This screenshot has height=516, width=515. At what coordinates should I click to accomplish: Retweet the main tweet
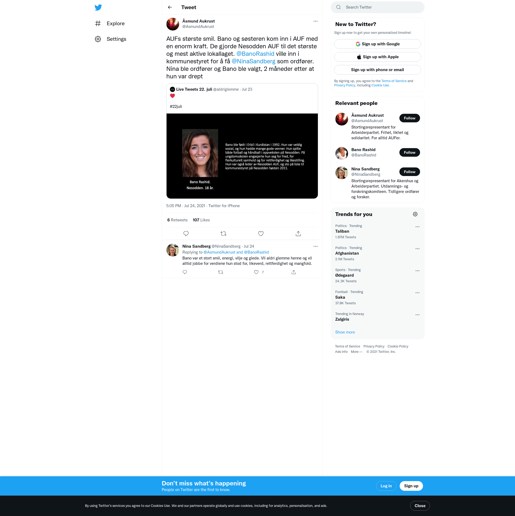(223, 233)
